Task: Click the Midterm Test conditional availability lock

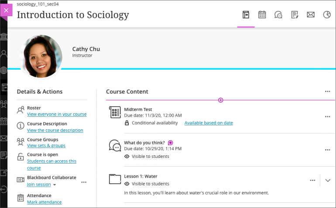Action: (127, 123)
